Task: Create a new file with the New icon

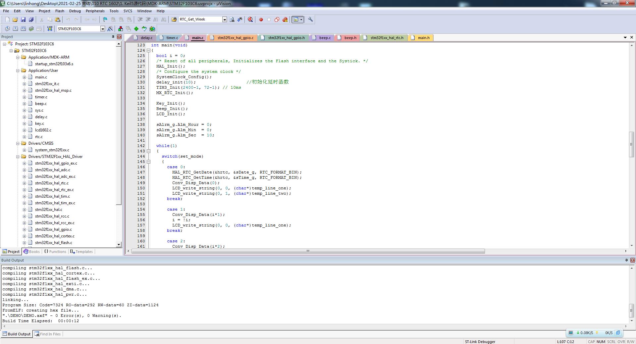Action: tap(7, 20)
